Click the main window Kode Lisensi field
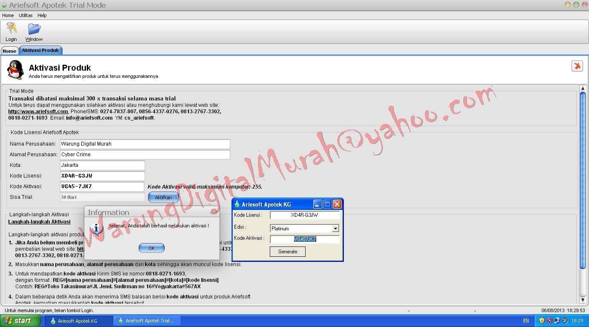This screenshot has height=327, width=589. [x=103, y=176]
